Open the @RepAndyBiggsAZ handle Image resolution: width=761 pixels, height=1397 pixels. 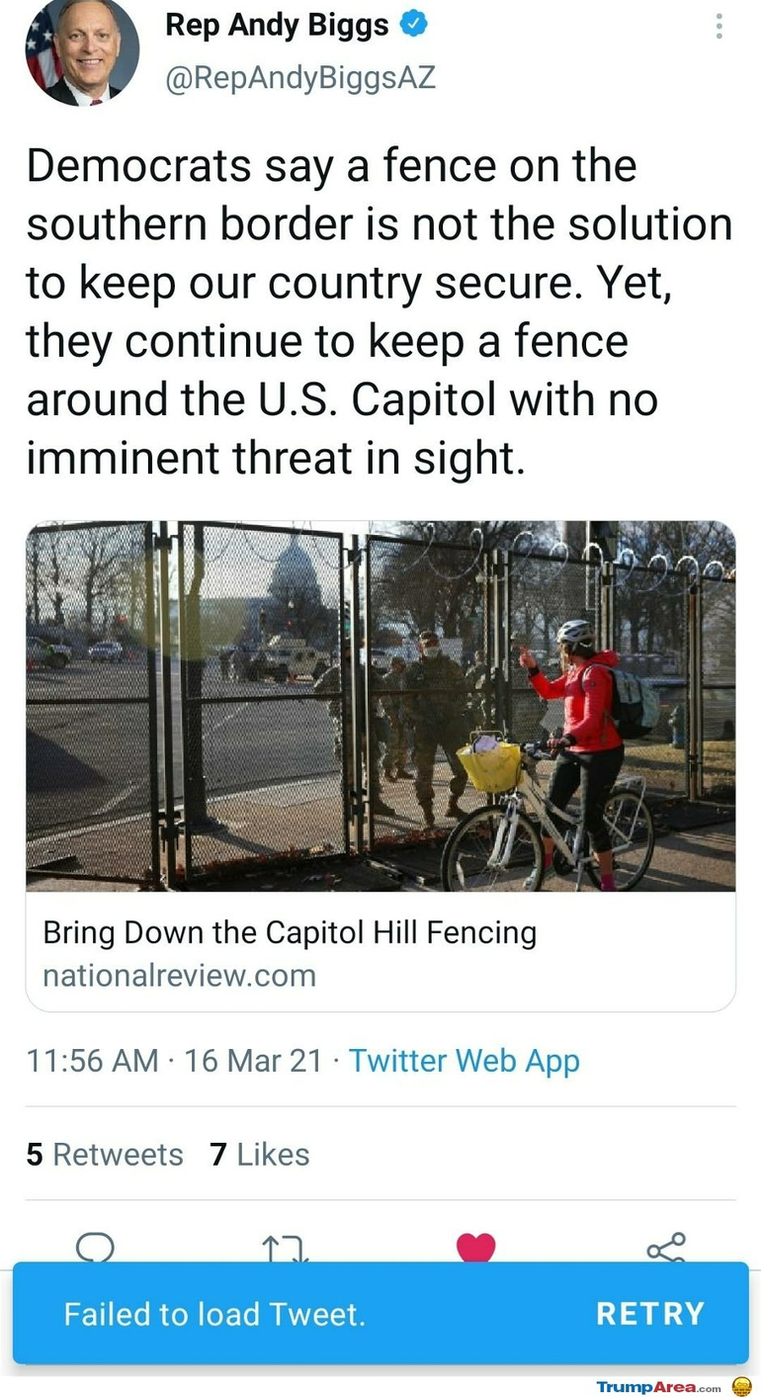299,78
